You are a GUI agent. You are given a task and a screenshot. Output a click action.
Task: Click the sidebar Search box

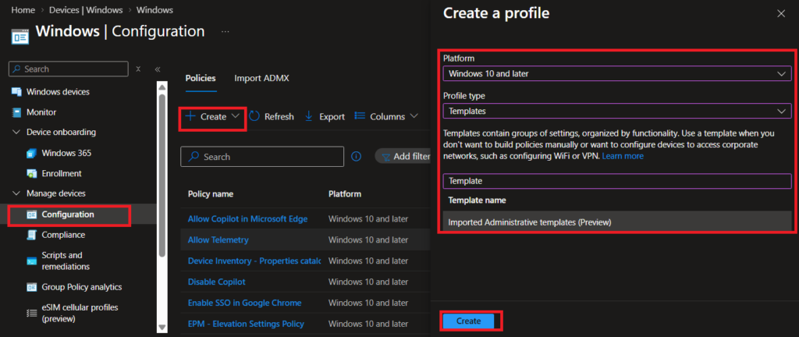point(69,69)
